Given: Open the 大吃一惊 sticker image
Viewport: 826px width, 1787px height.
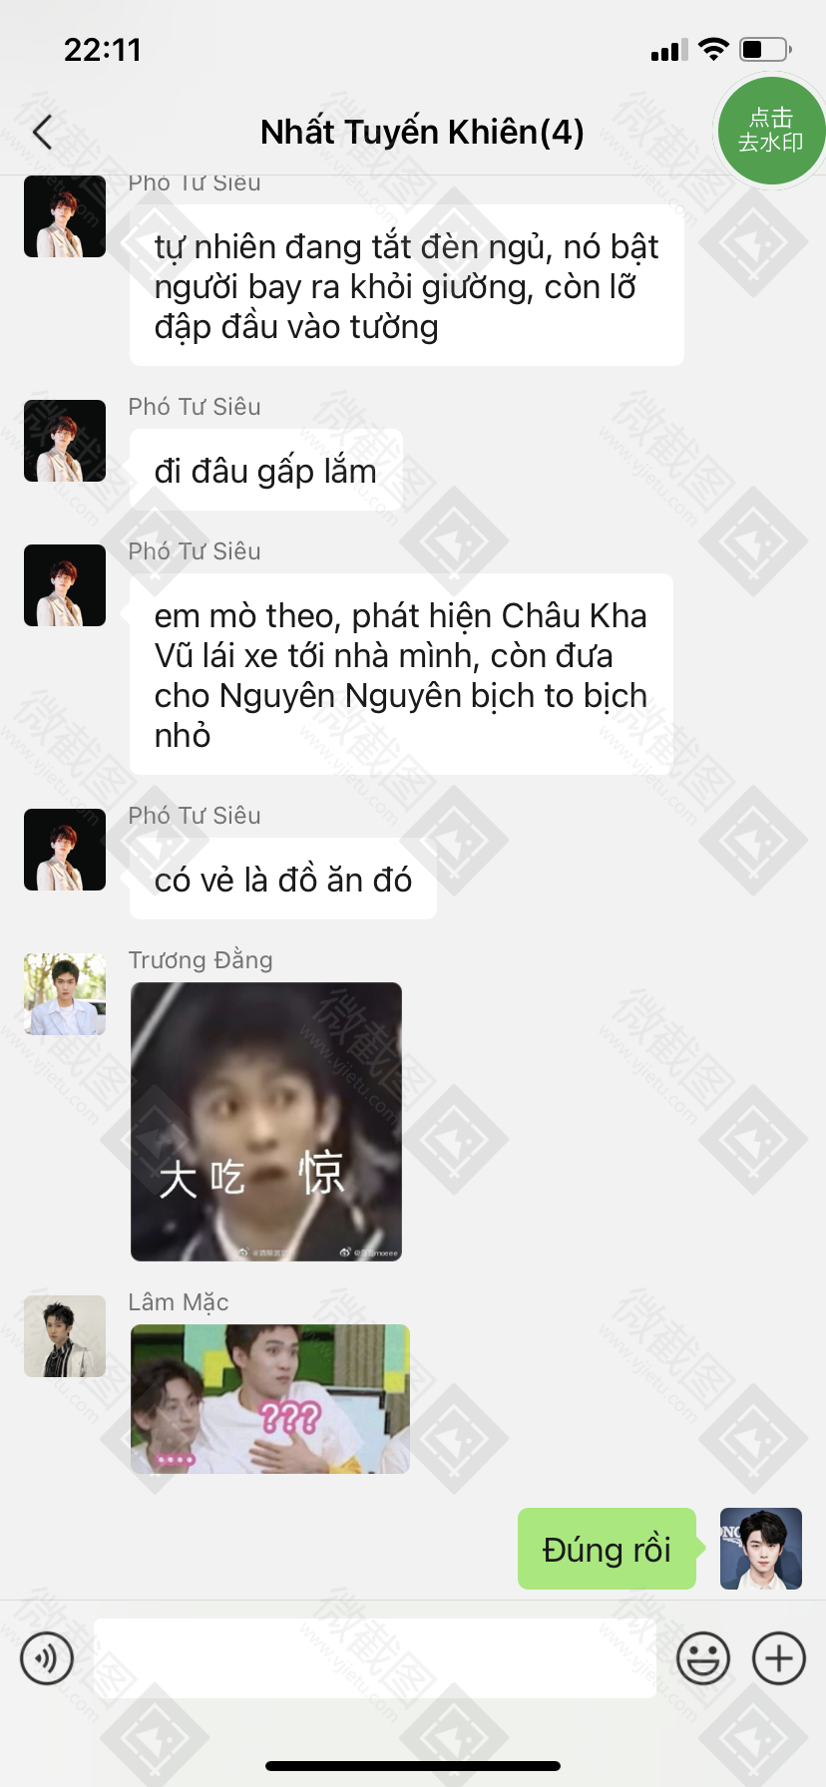Looking at the screenshot, I should point(266,1122).
